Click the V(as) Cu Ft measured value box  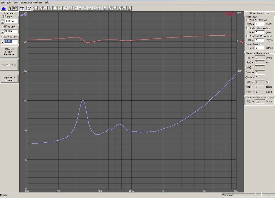pos(260,92)
